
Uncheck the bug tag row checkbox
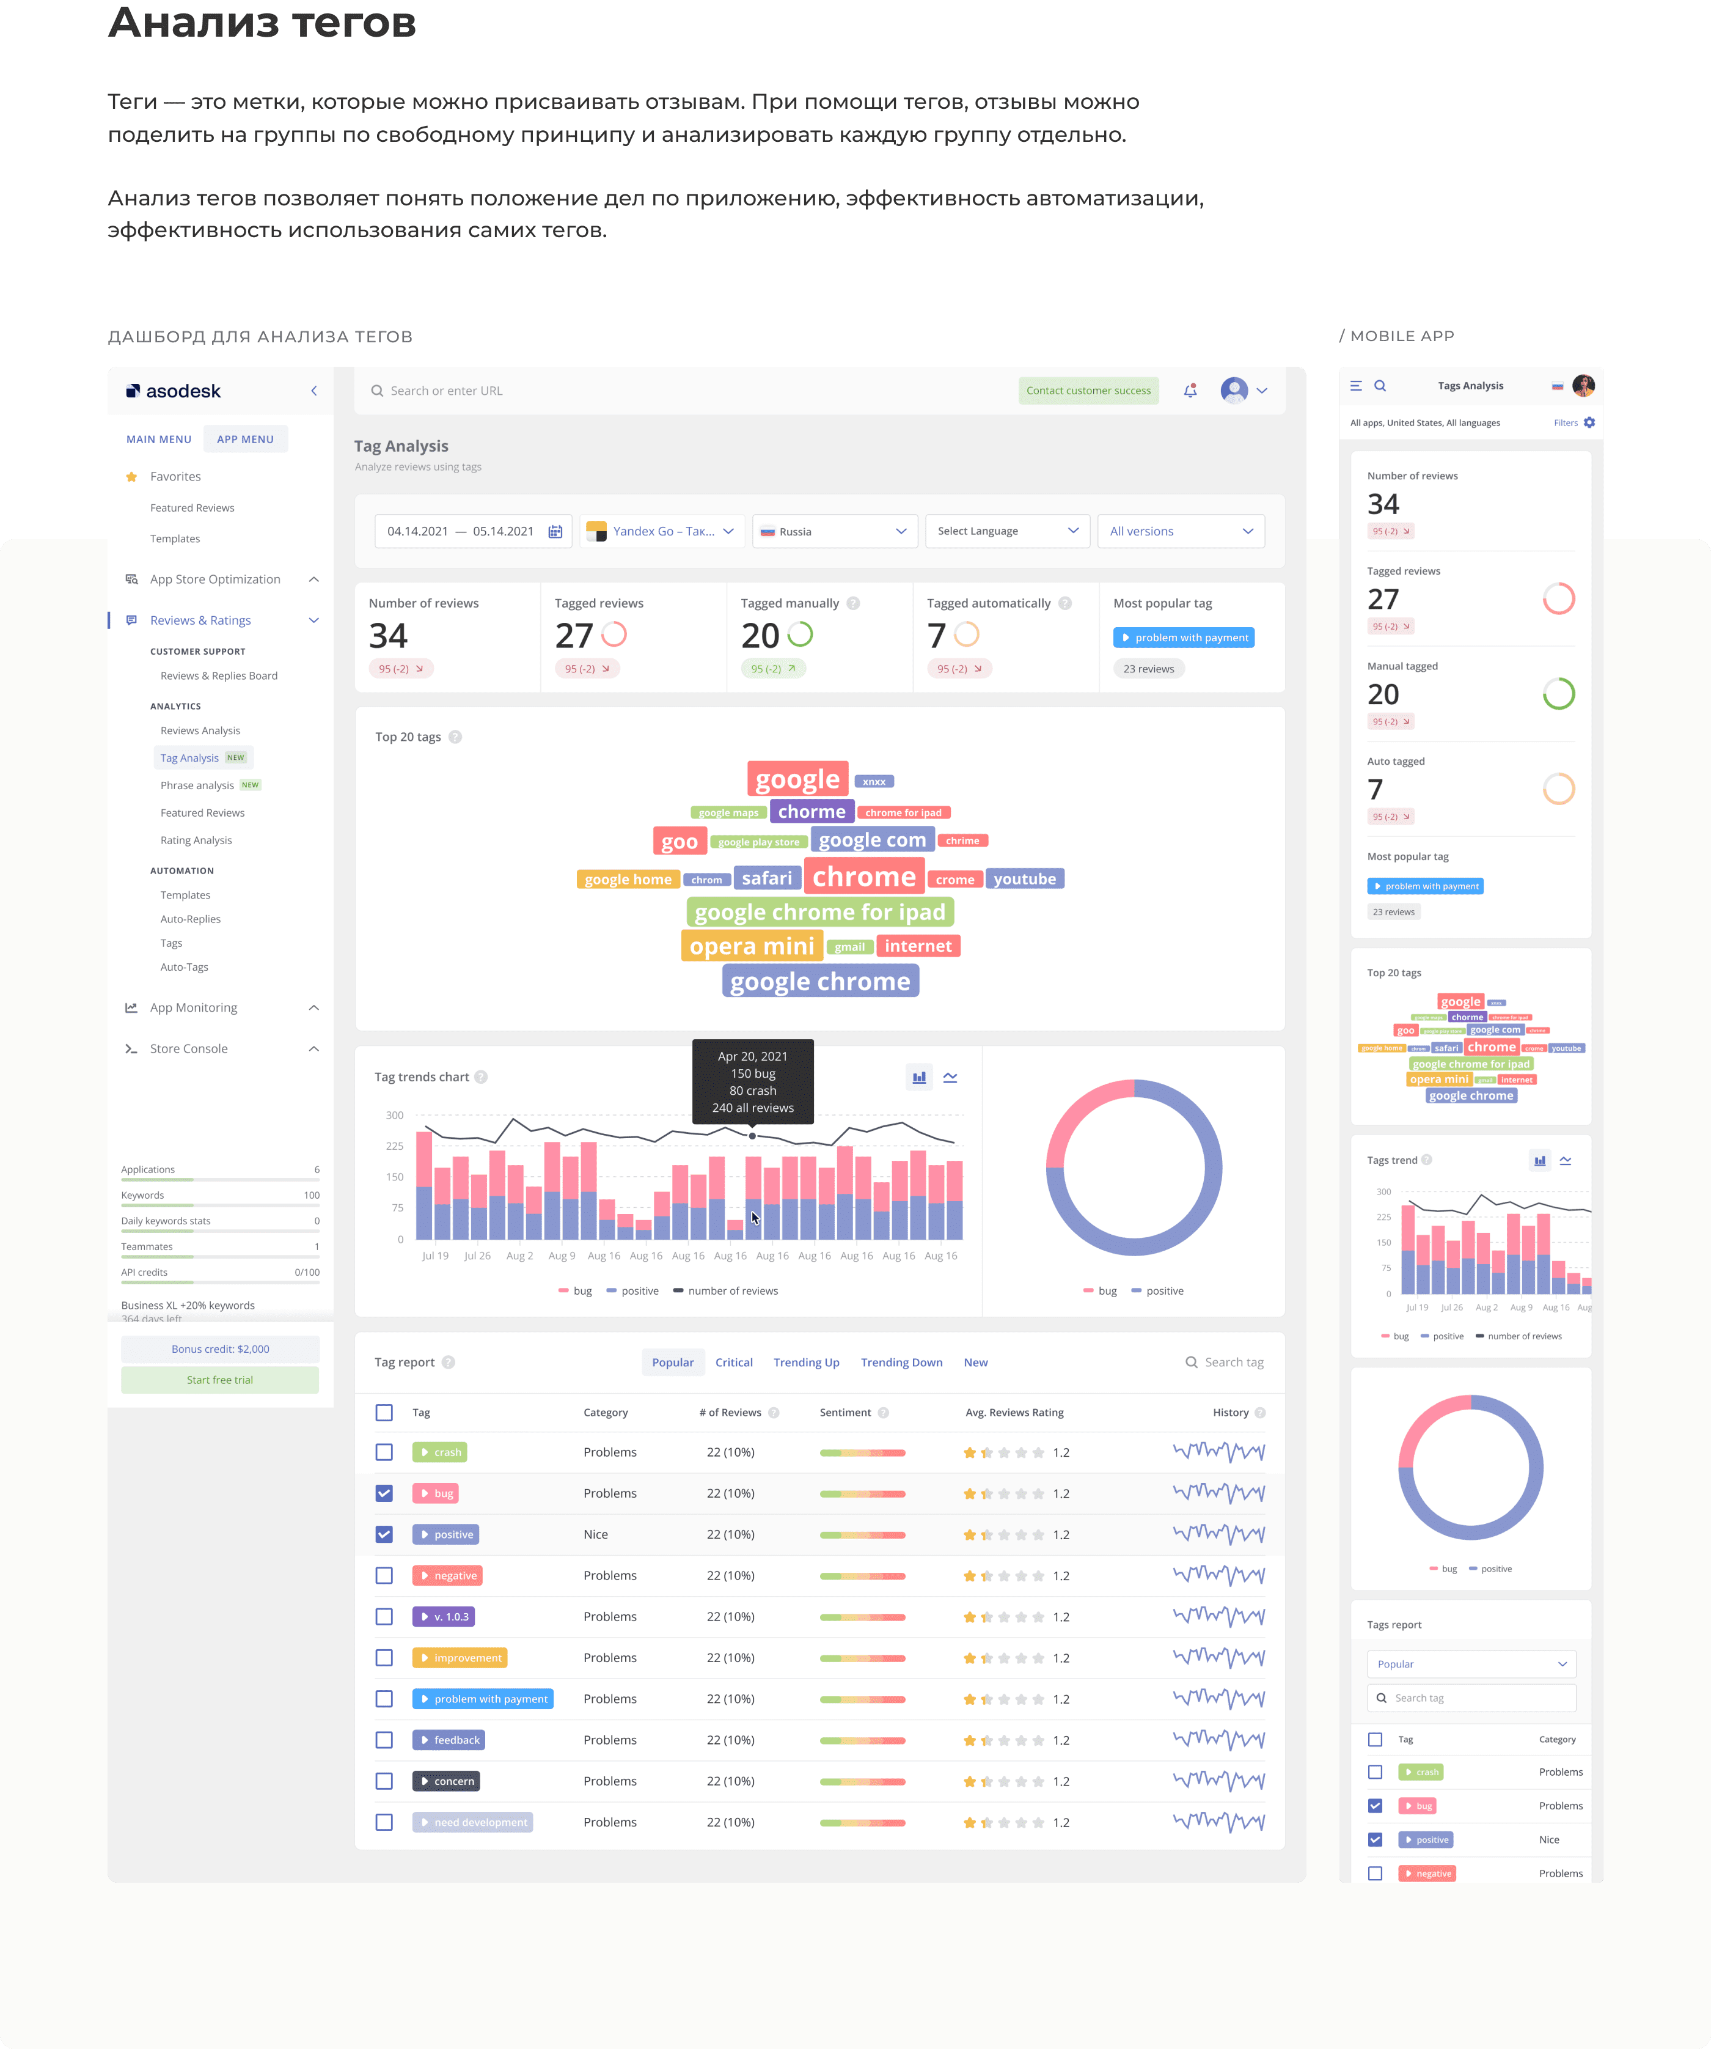coord(384,1493)
